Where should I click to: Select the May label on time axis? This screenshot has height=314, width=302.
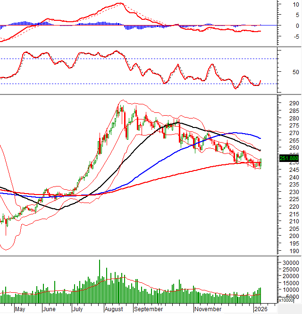(x=19, y=309)
